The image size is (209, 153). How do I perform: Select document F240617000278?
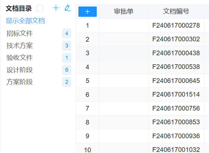click(176, 25)
